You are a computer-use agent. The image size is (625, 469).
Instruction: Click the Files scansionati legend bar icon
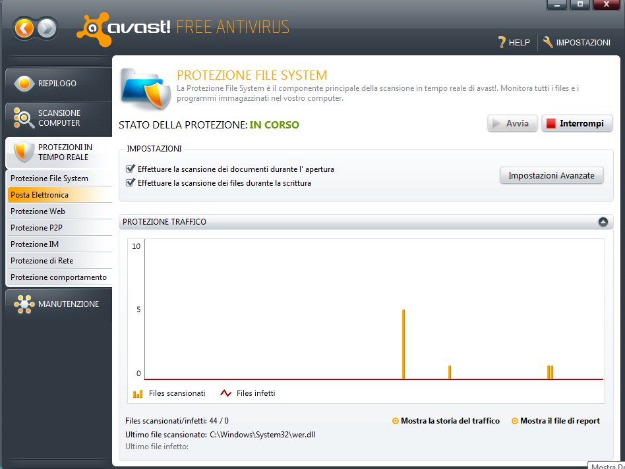pos(138,394)
